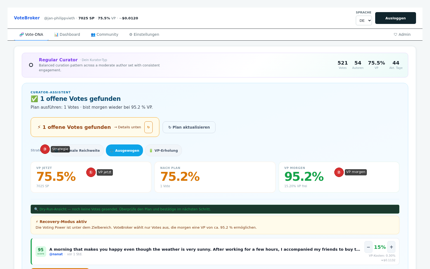Open the Vote-DNA tab

coord(31,35)
